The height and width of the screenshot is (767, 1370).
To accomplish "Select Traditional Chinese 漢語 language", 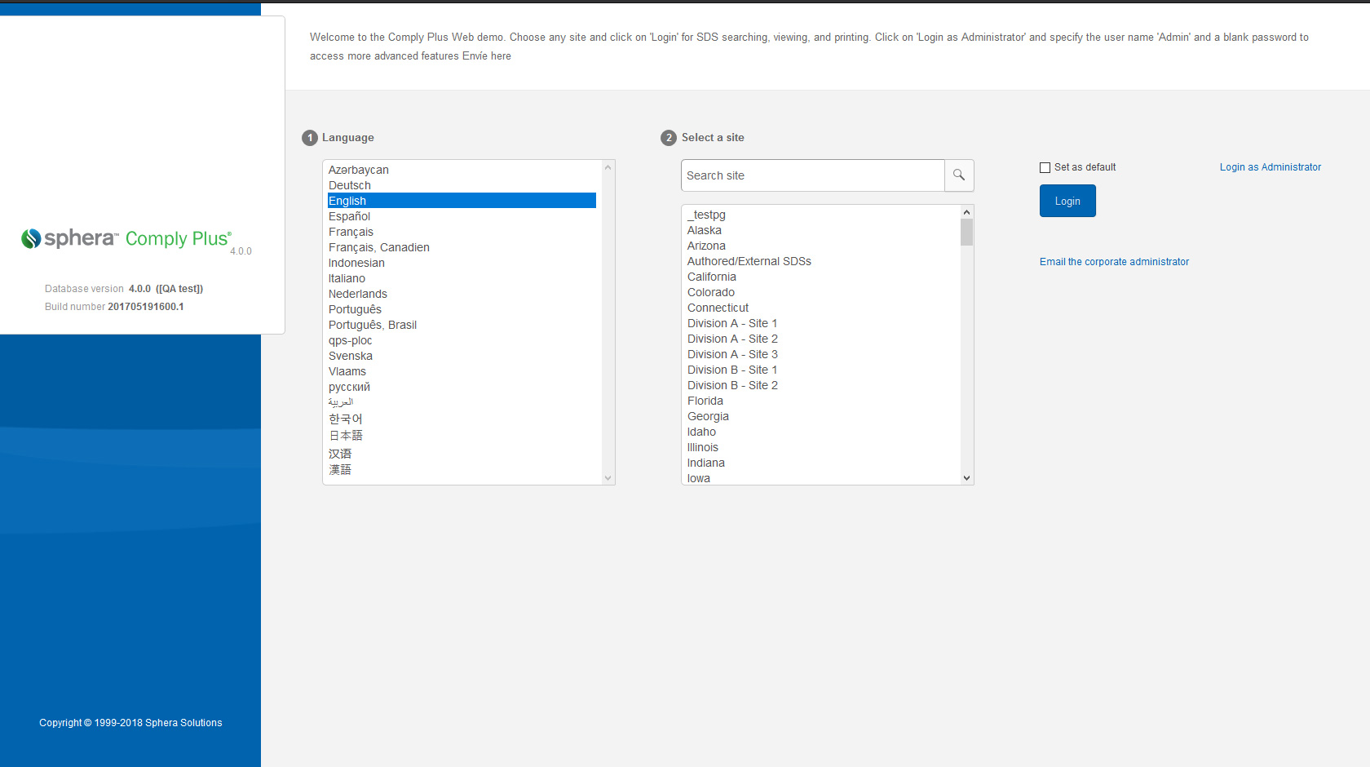I will (x=462, y=470).
